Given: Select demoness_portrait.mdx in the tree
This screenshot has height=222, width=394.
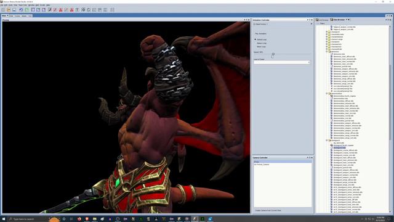Looking at the screenshot, I should coord(342,67).
